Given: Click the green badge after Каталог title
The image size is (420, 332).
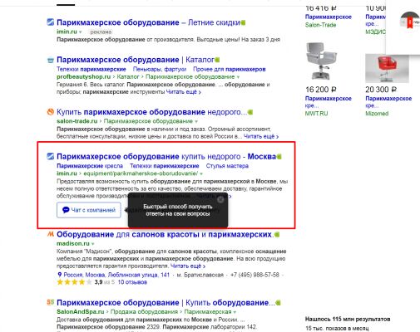Looking at the screenshot, I should pos(217,60).
